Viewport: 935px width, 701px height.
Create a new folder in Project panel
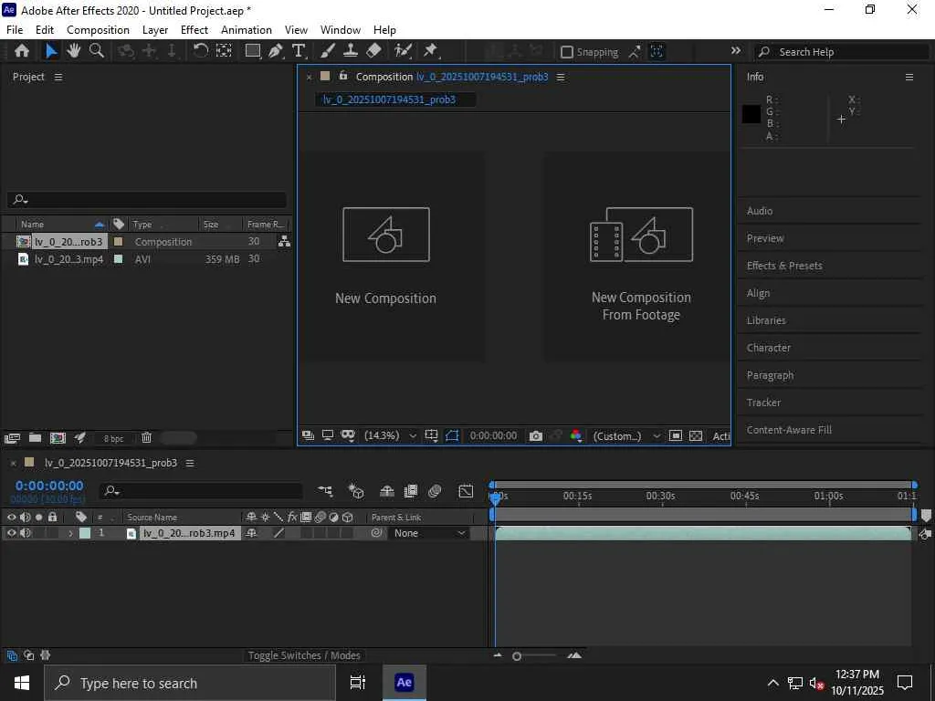[36, 438]
